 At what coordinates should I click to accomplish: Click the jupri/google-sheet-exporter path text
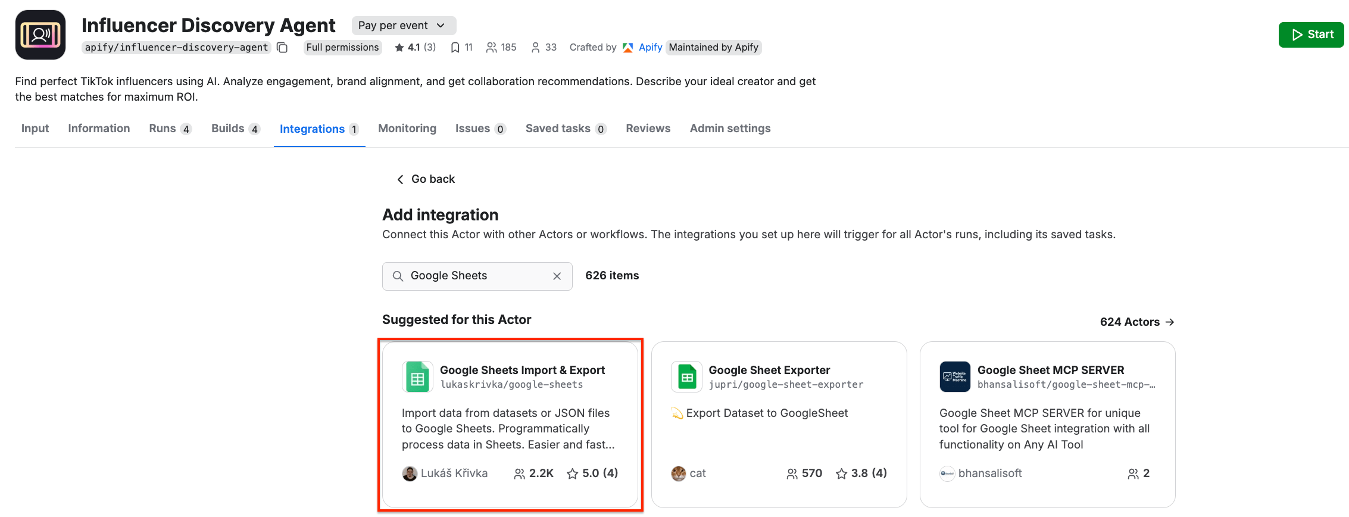[x=786, y=385]
